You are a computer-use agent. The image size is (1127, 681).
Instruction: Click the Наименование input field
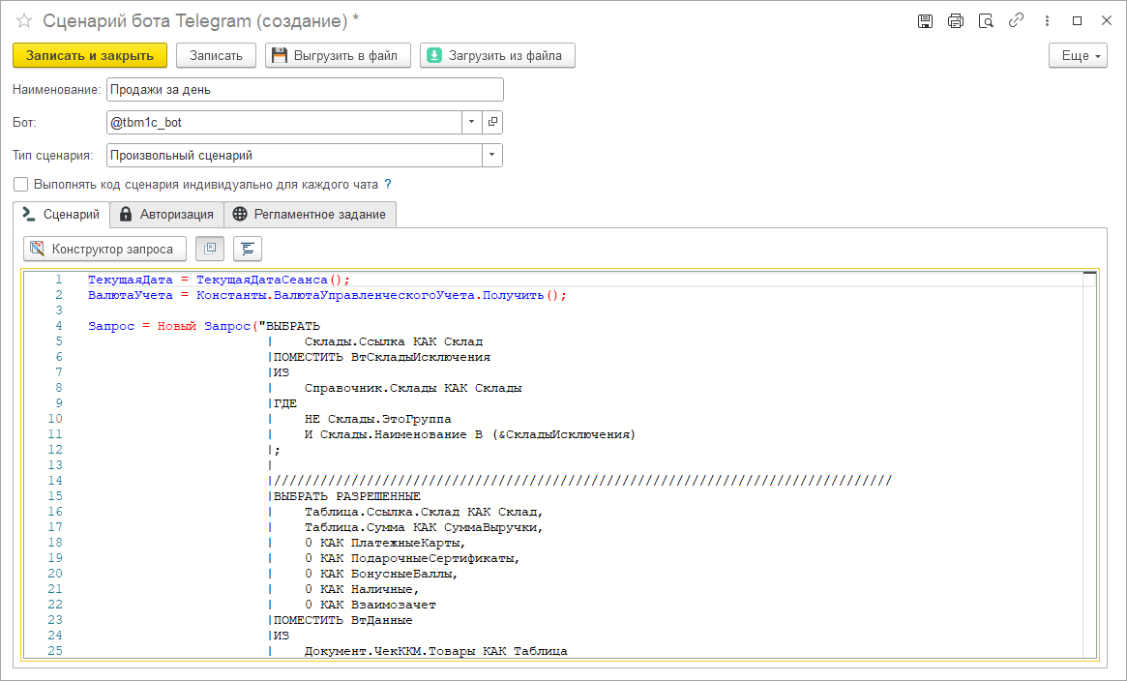[305, 89]
